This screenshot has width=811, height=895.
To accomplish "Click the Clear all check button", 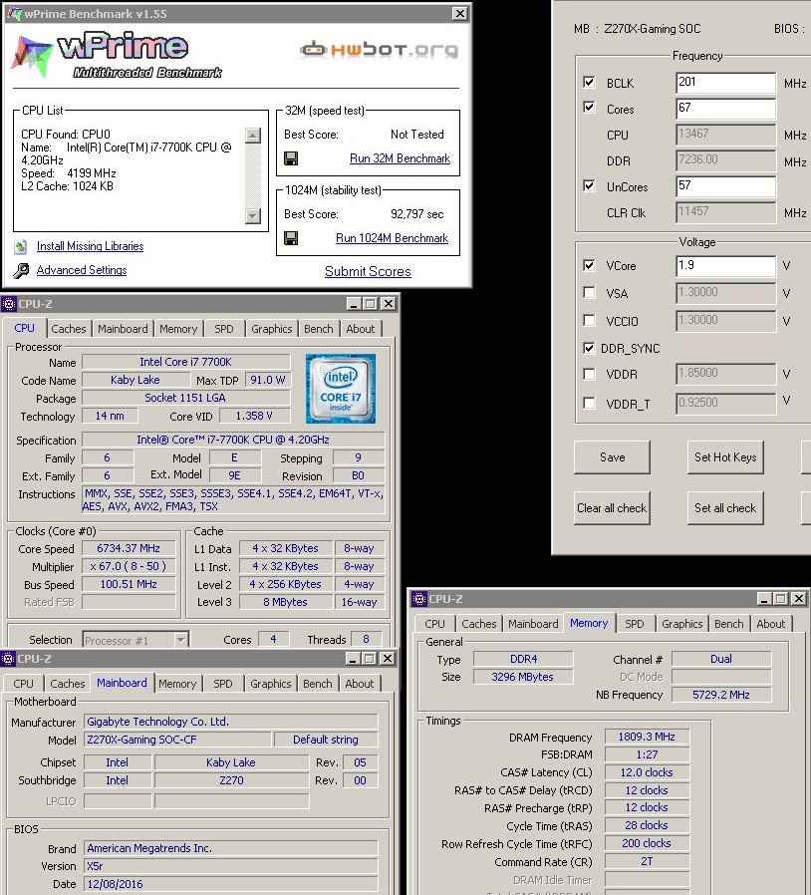I will click(x=612, y=508).
